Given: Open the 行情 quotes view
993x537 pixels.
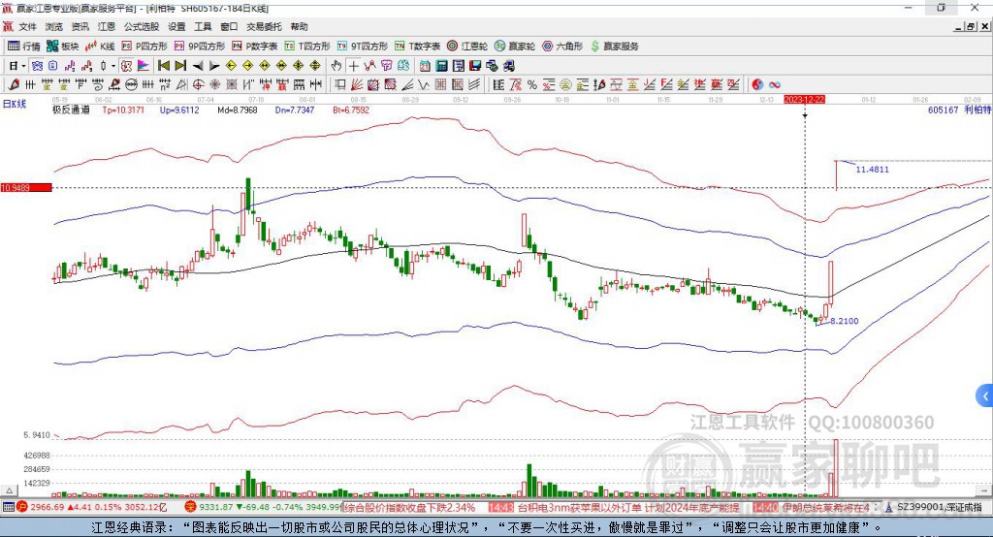Looking at the screenshot, I should (x=23, y=47).
